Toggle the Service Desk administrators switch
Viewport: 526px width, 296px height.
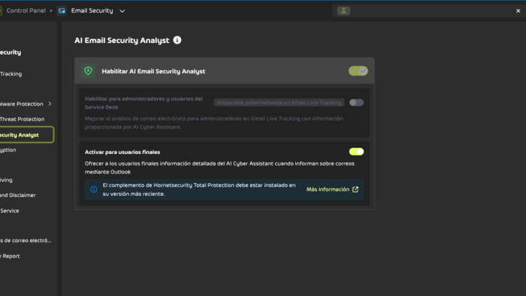[x=356, y=103]
